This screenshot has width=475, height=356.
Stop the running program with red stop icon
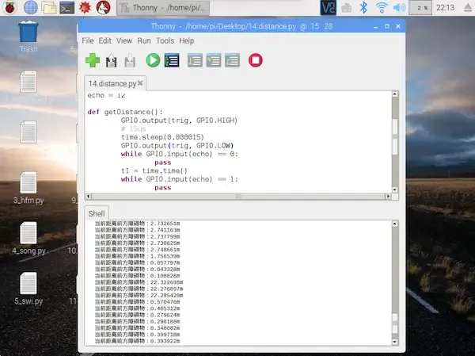tap(256, 60)
